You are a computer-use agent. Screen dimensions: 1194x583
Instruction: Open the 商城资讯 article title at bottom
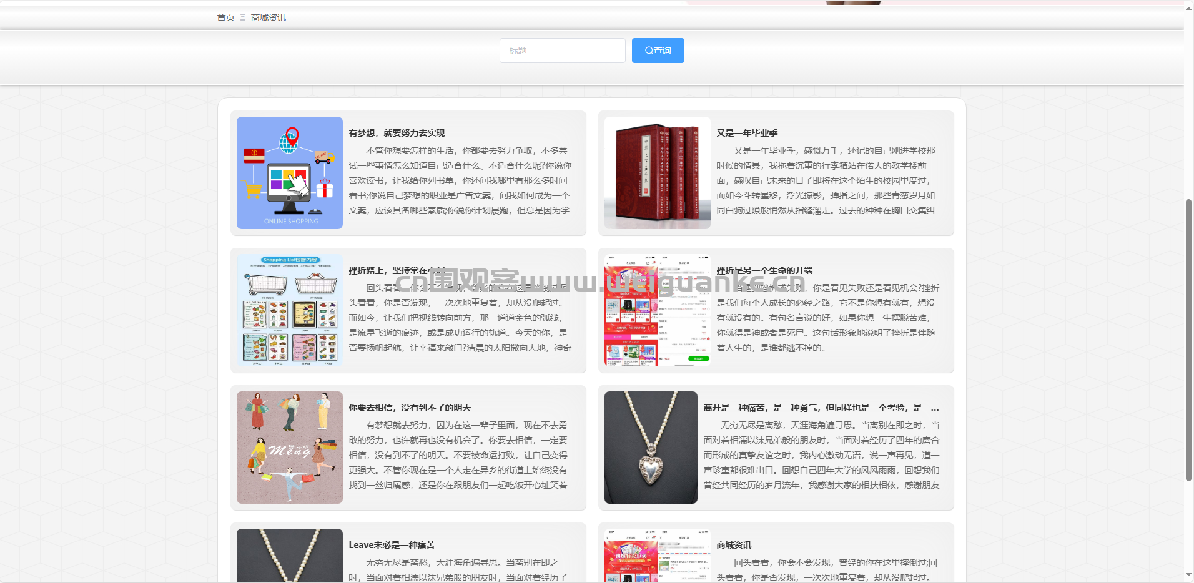(734, 545)
